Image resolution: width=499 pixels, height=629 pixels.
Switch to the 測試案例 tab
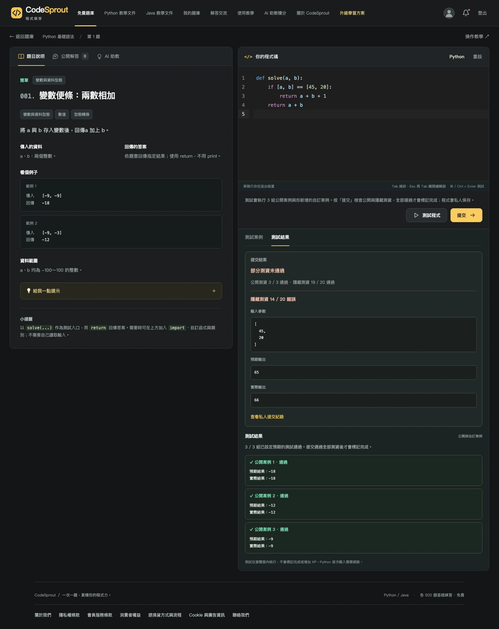tap(254, 237)
